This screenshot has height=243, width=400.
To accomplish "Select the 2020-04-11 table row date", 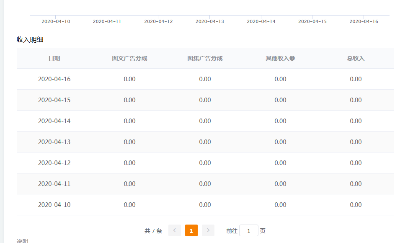I will coord(54,184).
